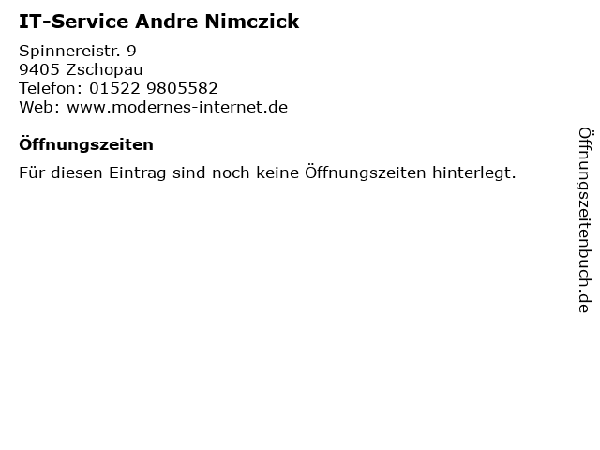Image resolution: width=600 pixels, height=450 pixels.
Task: Click the phone prefix 01522
Action: coord(114,88)
